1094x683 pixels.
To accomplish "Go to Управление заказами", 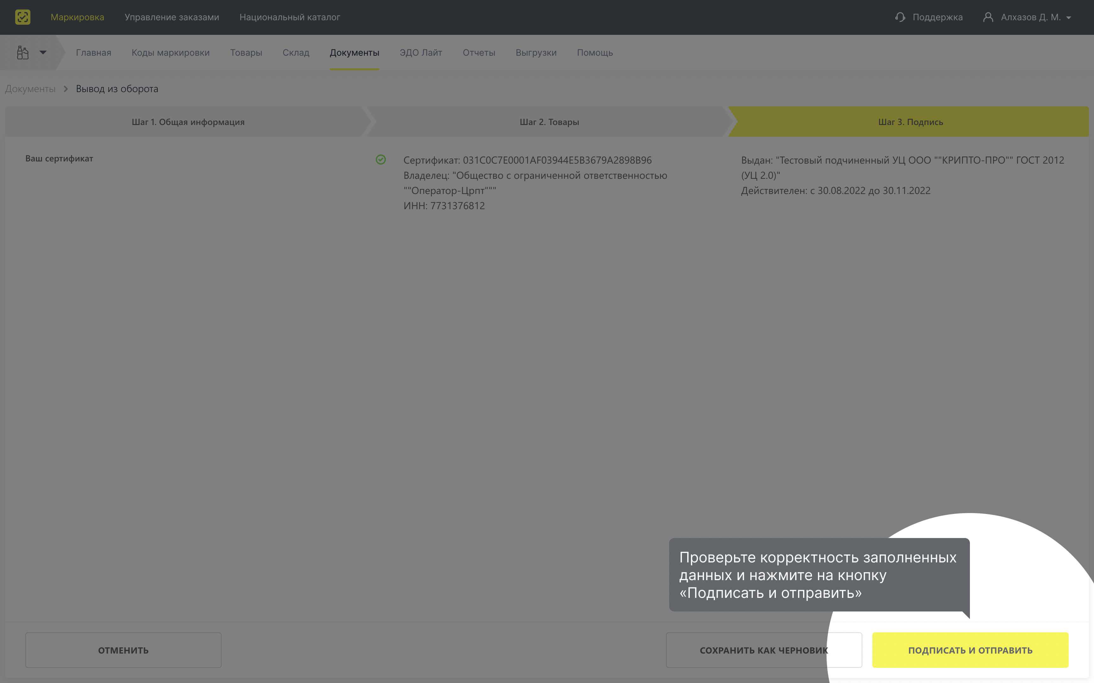I will 172,17.
